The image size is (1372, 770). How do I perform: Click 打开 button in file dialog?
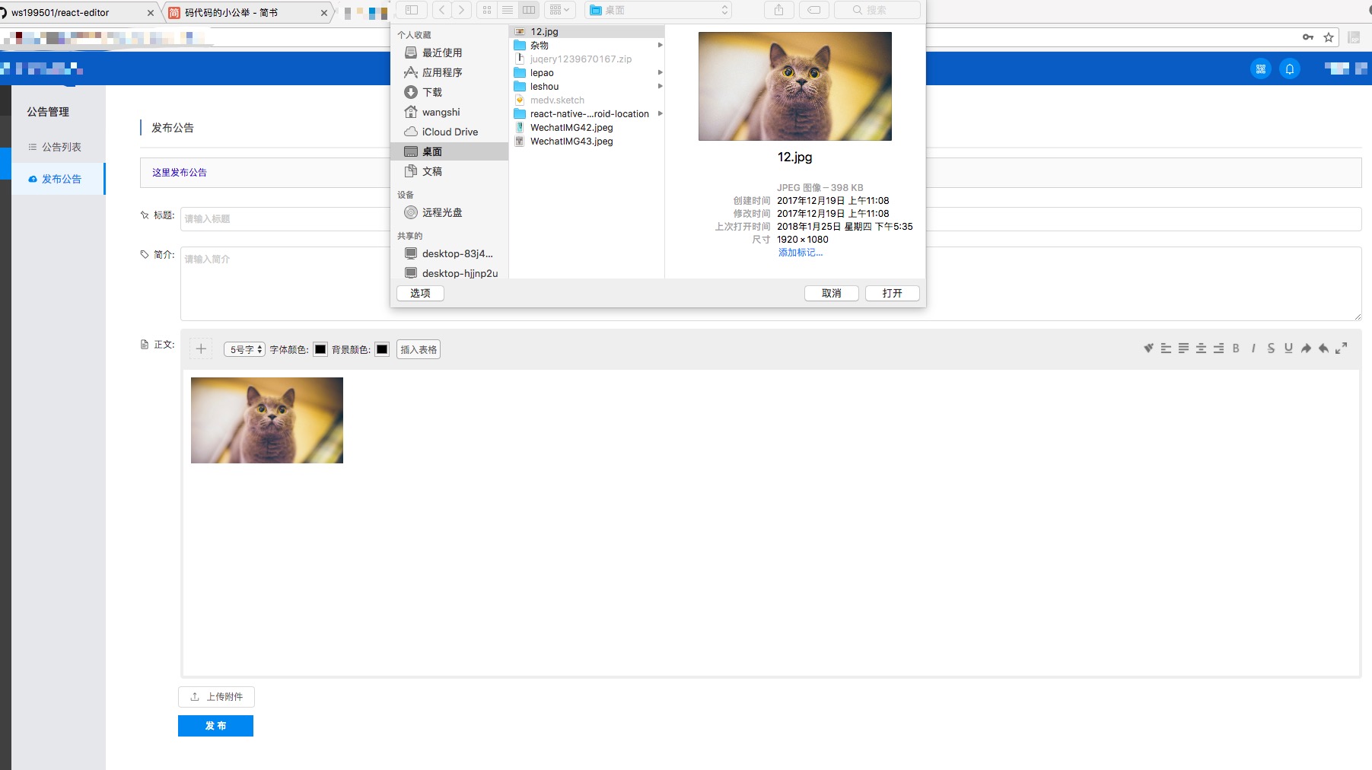[892, 293]
